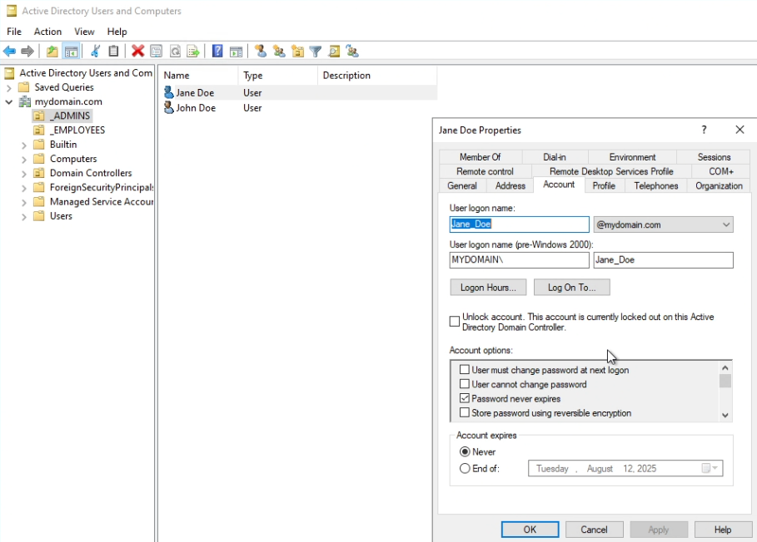Open the @mydomain.com suffix dropdown
The image size is (757, 542).
[725, 225]
